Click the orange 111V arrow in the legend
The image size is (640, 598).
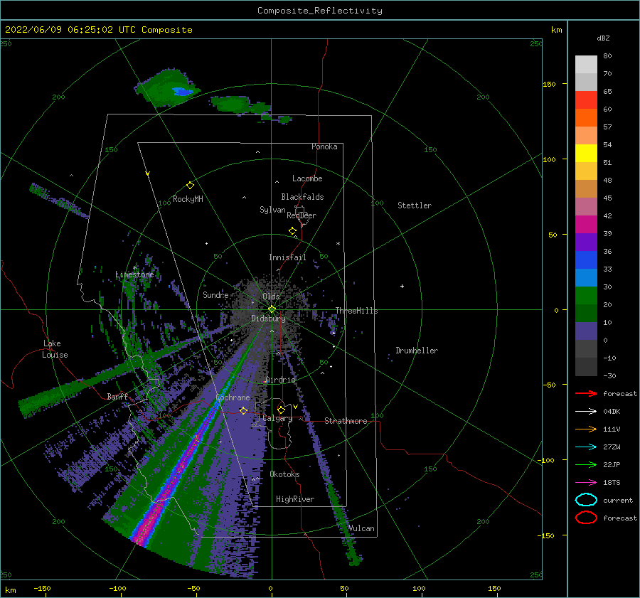point(586,429)
